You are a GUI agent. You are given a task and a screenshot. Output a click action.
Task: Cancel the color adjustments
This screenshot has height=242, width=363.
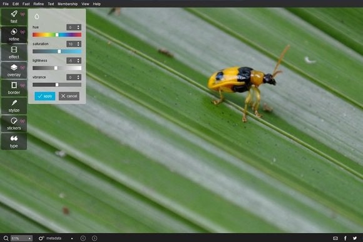tap(69, 96)
